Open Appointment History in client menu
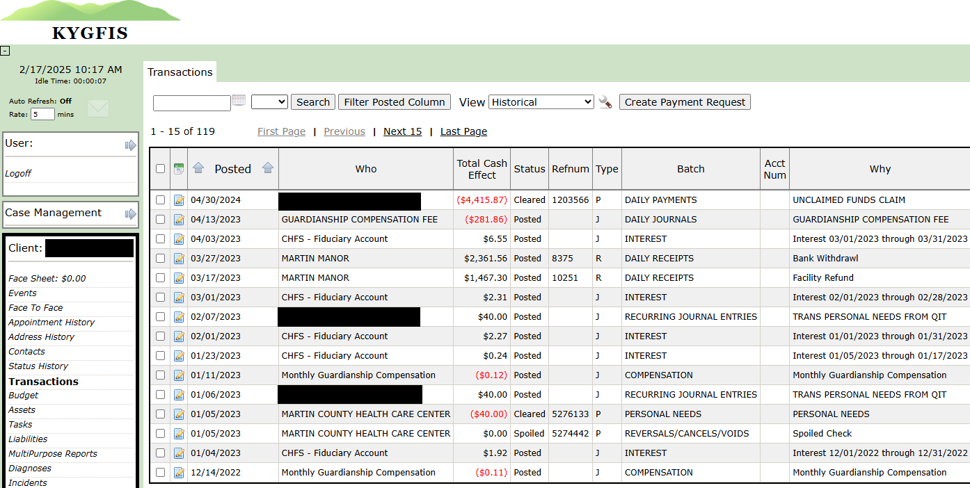This screenshot has width=970, height=488. point(51,323)
